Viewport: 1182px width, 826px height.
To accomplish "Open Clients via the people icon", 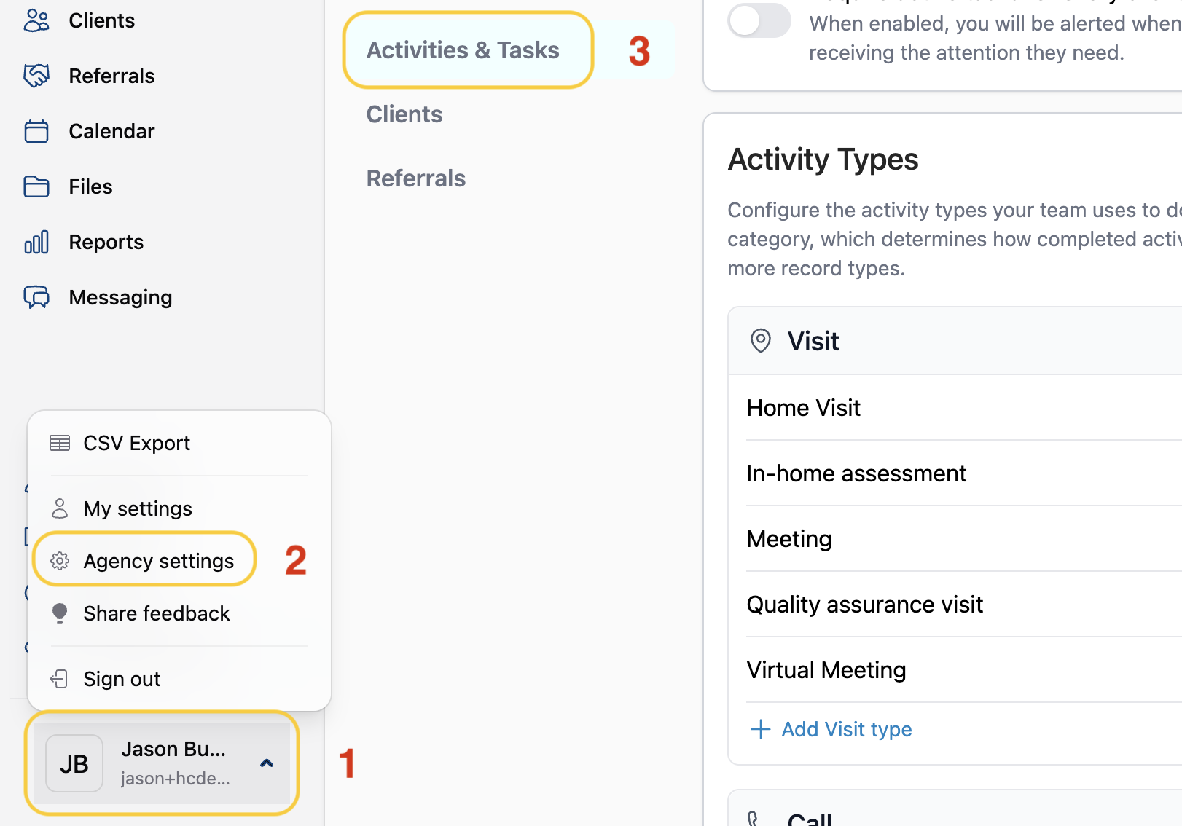I will click(36, 20).
